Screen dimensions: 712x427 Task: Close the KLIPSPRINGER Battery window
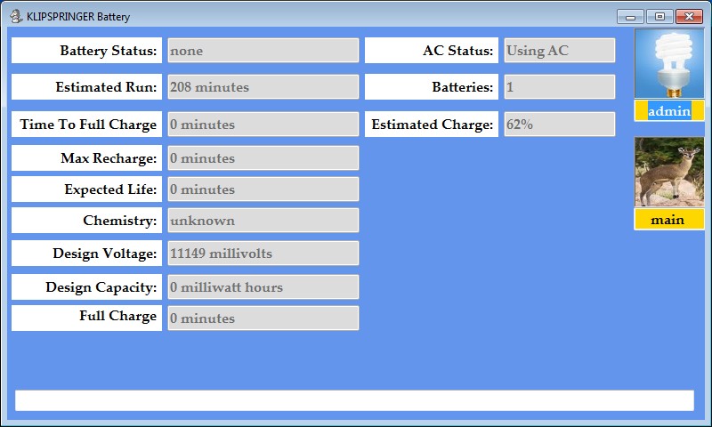coord(688,16)
